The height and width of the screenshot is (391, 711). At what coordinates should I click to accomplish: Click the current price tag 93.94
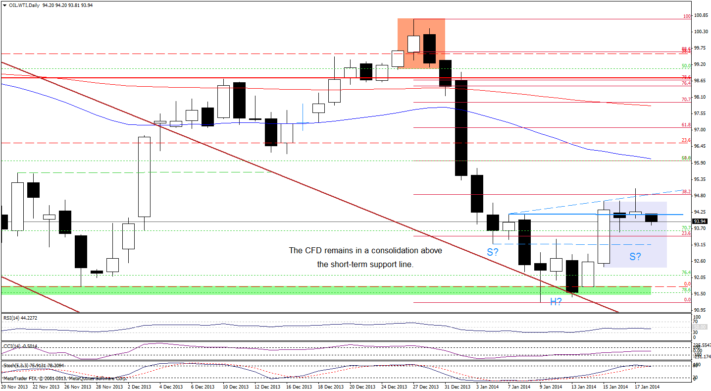point(700,221)
